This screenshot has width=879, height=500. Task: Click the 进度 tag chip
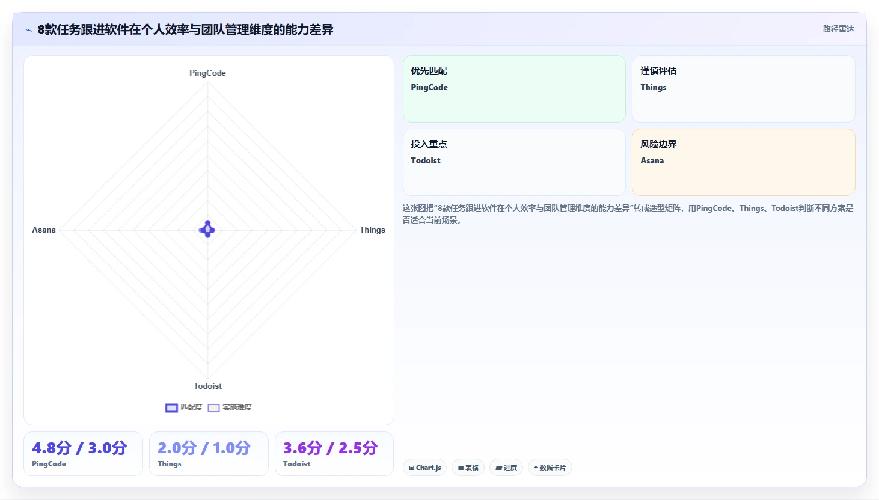tap(506, 468)
